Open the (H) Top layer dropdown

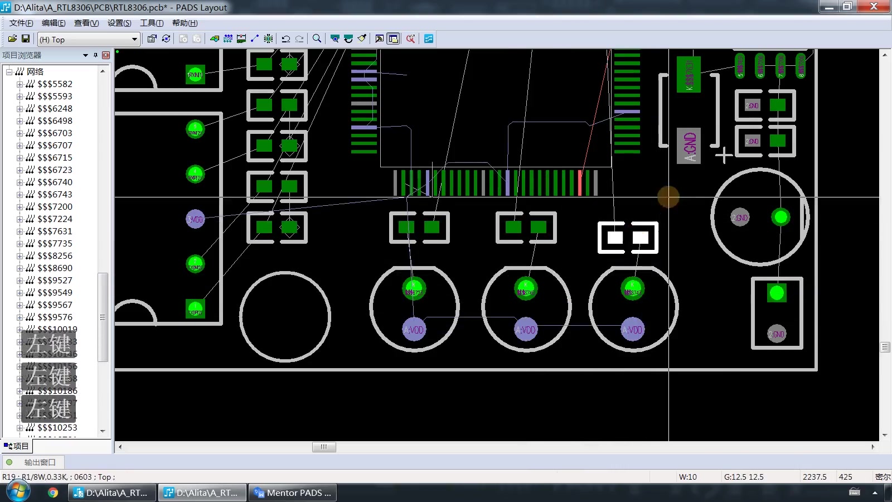tap(88, 40)
